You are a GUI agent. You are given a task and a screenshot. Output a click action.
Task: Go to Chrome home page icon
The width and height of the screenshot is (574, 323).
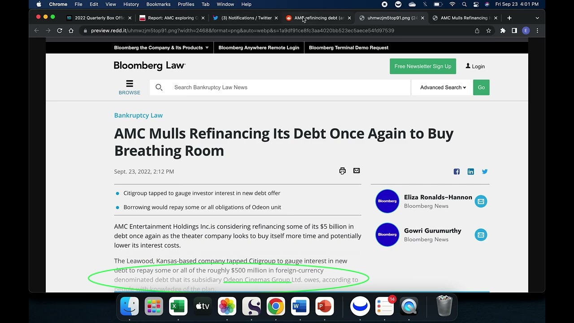pyautogui.click(x=71, y=31)
